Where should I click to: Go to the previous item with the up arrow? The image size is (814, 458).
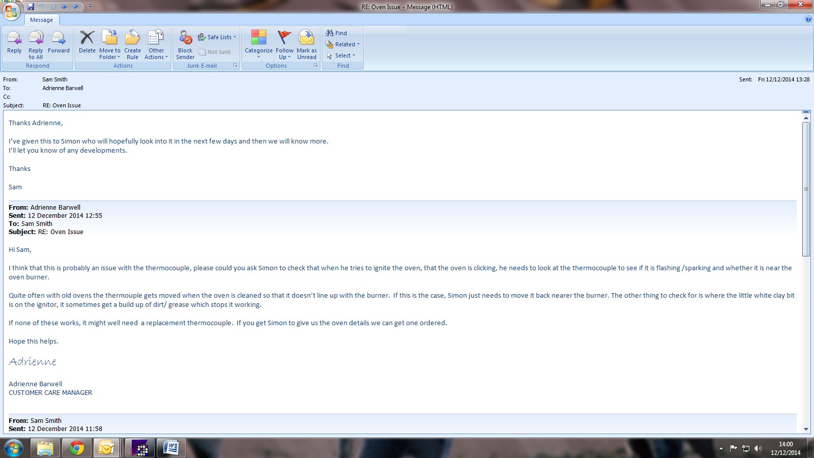65,7
